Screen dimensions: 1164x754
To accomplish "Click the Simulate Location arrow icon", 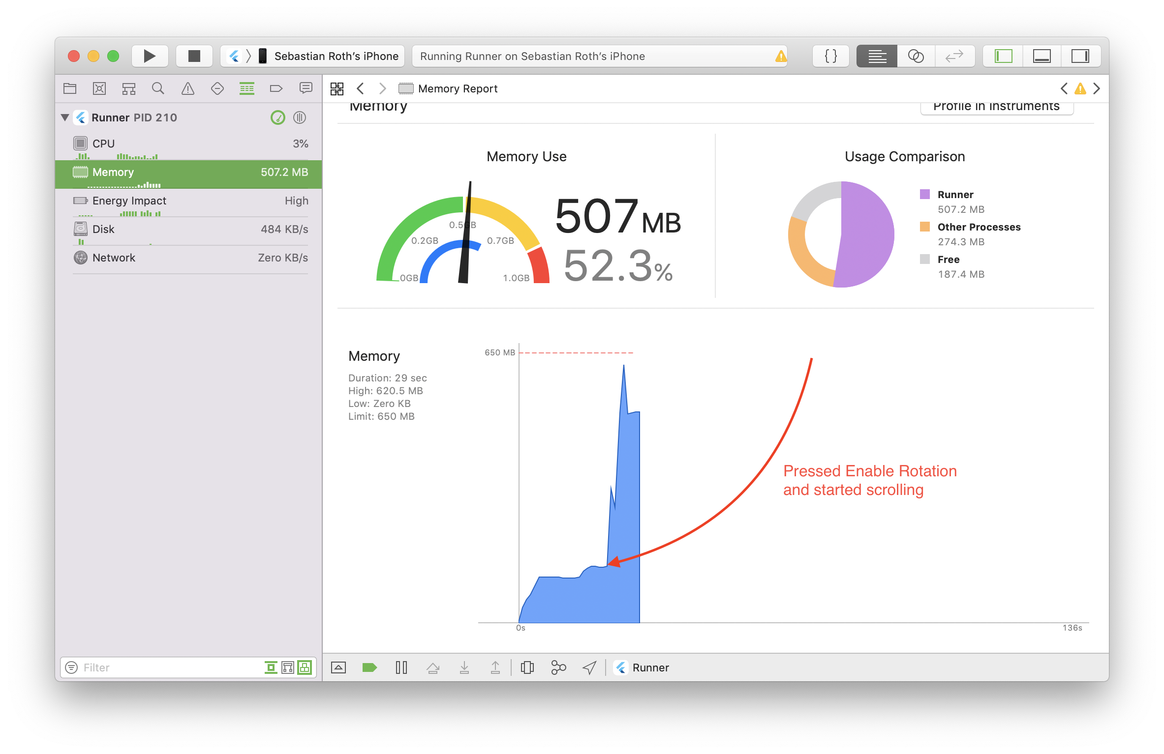I will coord(589,667).
